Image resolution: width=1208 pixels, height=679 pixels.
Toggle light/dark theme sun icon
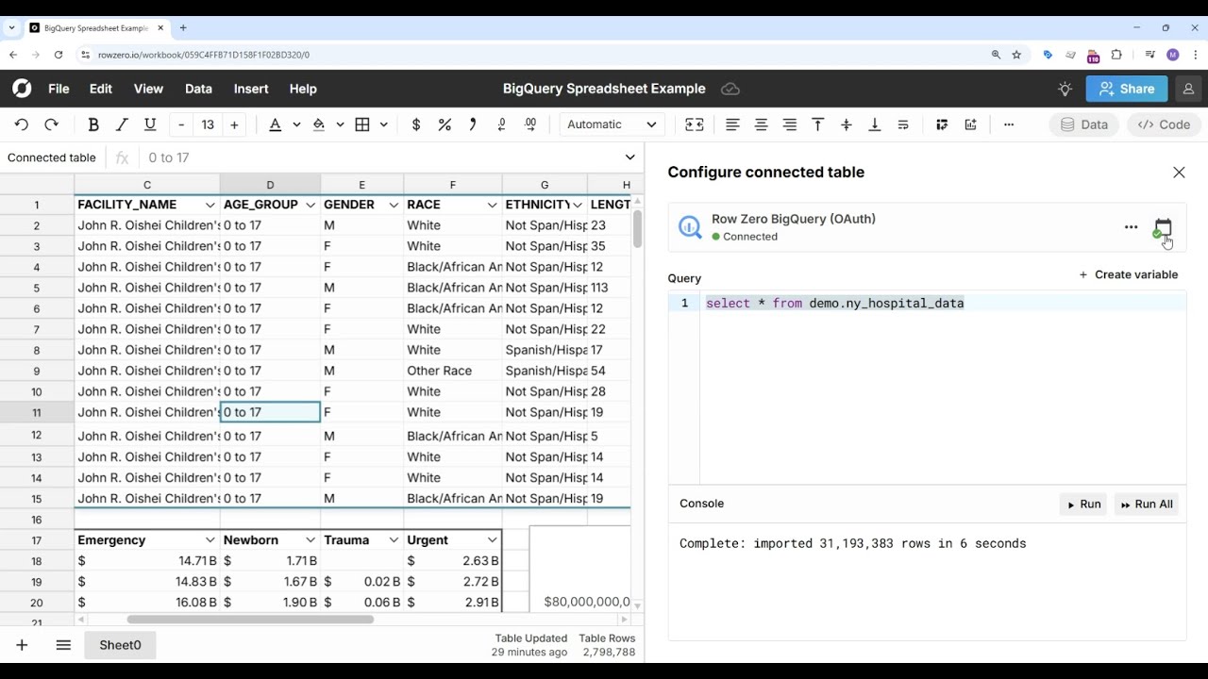[1065, 89]
